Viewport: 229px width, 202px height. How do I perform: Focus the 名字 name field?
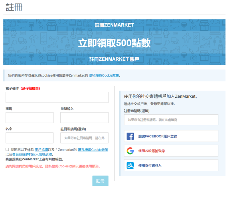coord(29,138)
